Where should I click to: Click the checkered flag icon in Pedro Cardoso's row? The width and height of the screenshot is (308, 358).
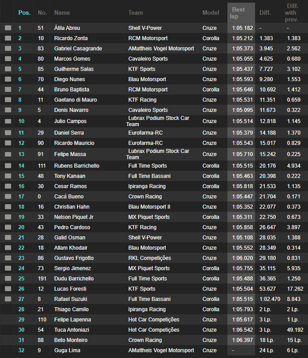point(8,227)
